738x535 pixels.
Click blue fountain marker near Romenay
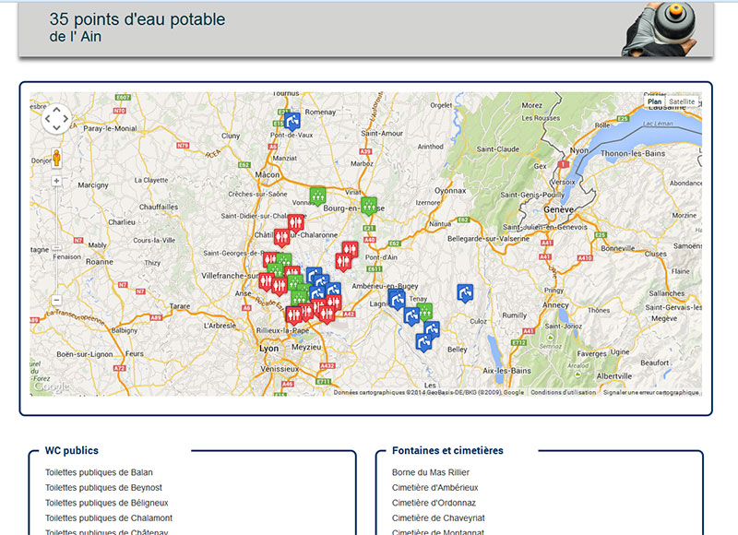click(292, 121)
